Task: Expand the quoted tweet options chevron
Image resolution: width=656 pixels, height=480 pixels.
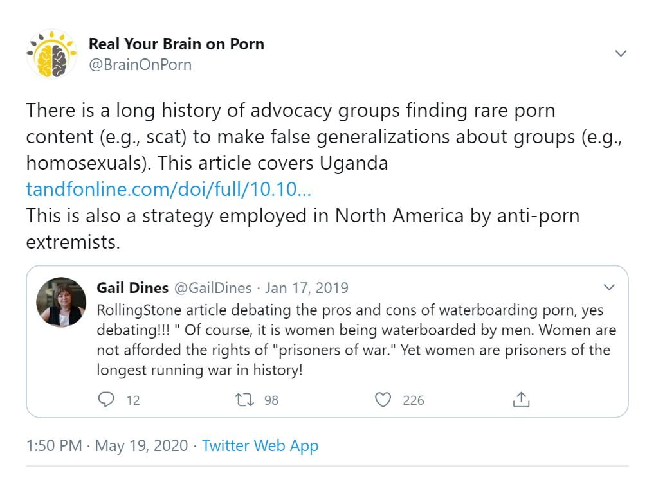Action: click(x=608, y=287)
